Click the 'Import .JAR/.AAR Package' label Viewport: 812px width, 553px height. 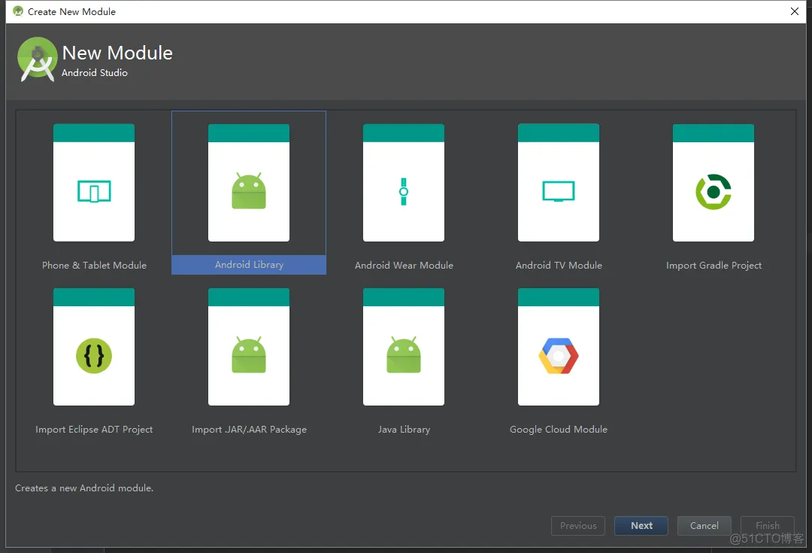(x=249, y=430)
